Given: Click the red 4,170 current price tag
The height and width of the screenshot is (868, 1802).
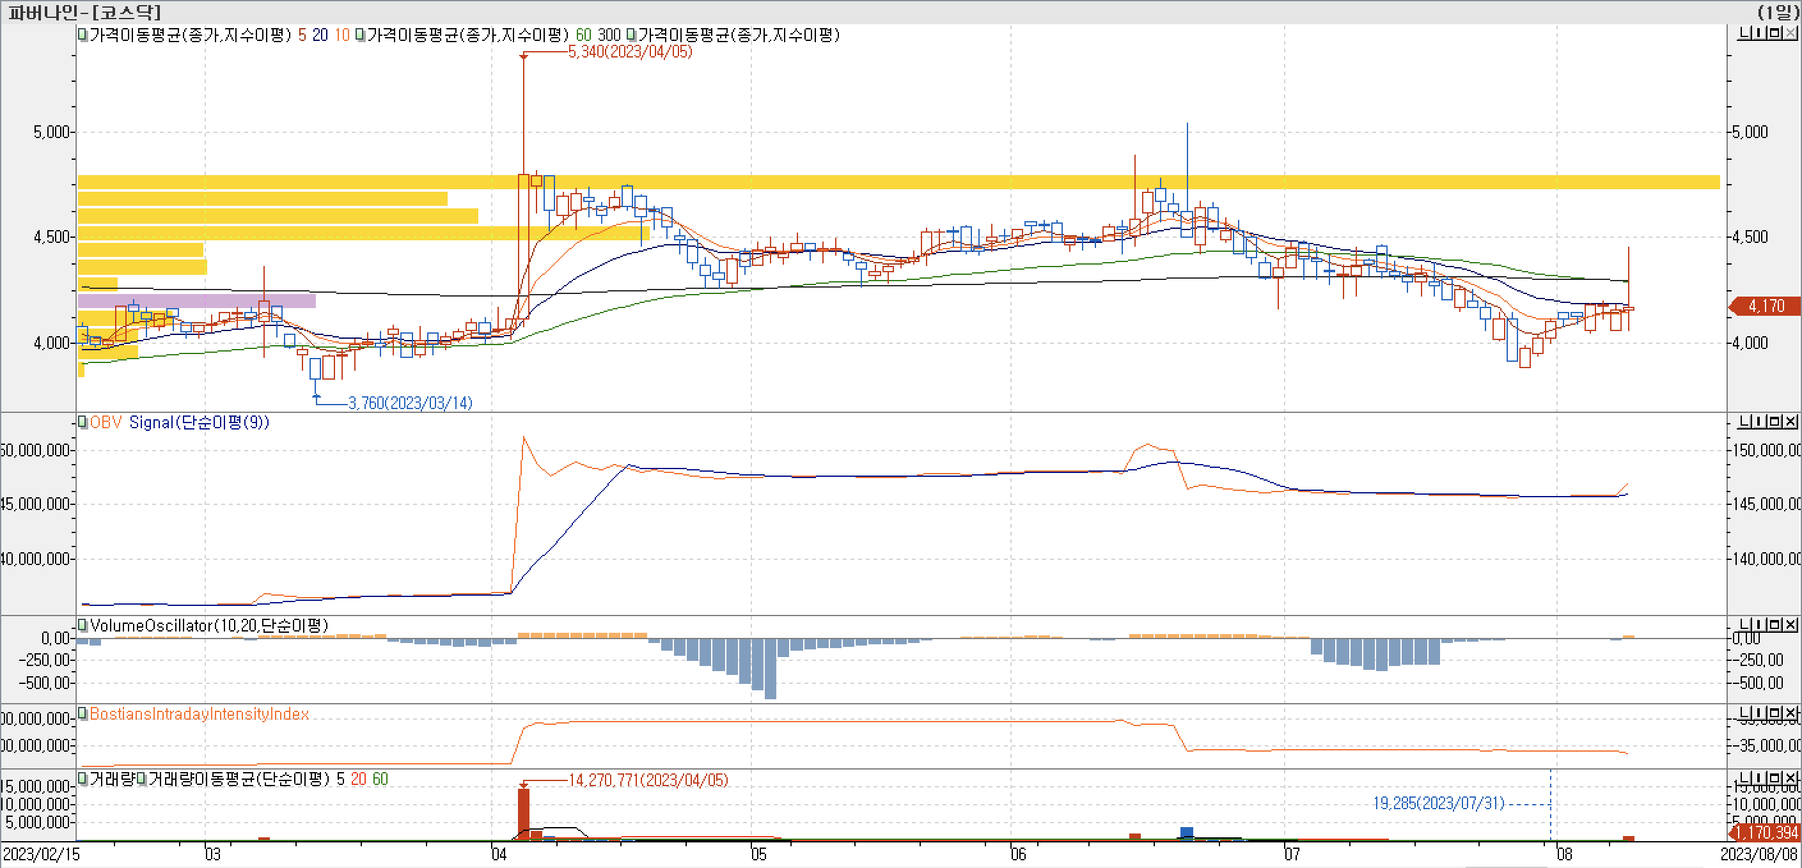Looking at the screenshot, I should pos(1765,306).
